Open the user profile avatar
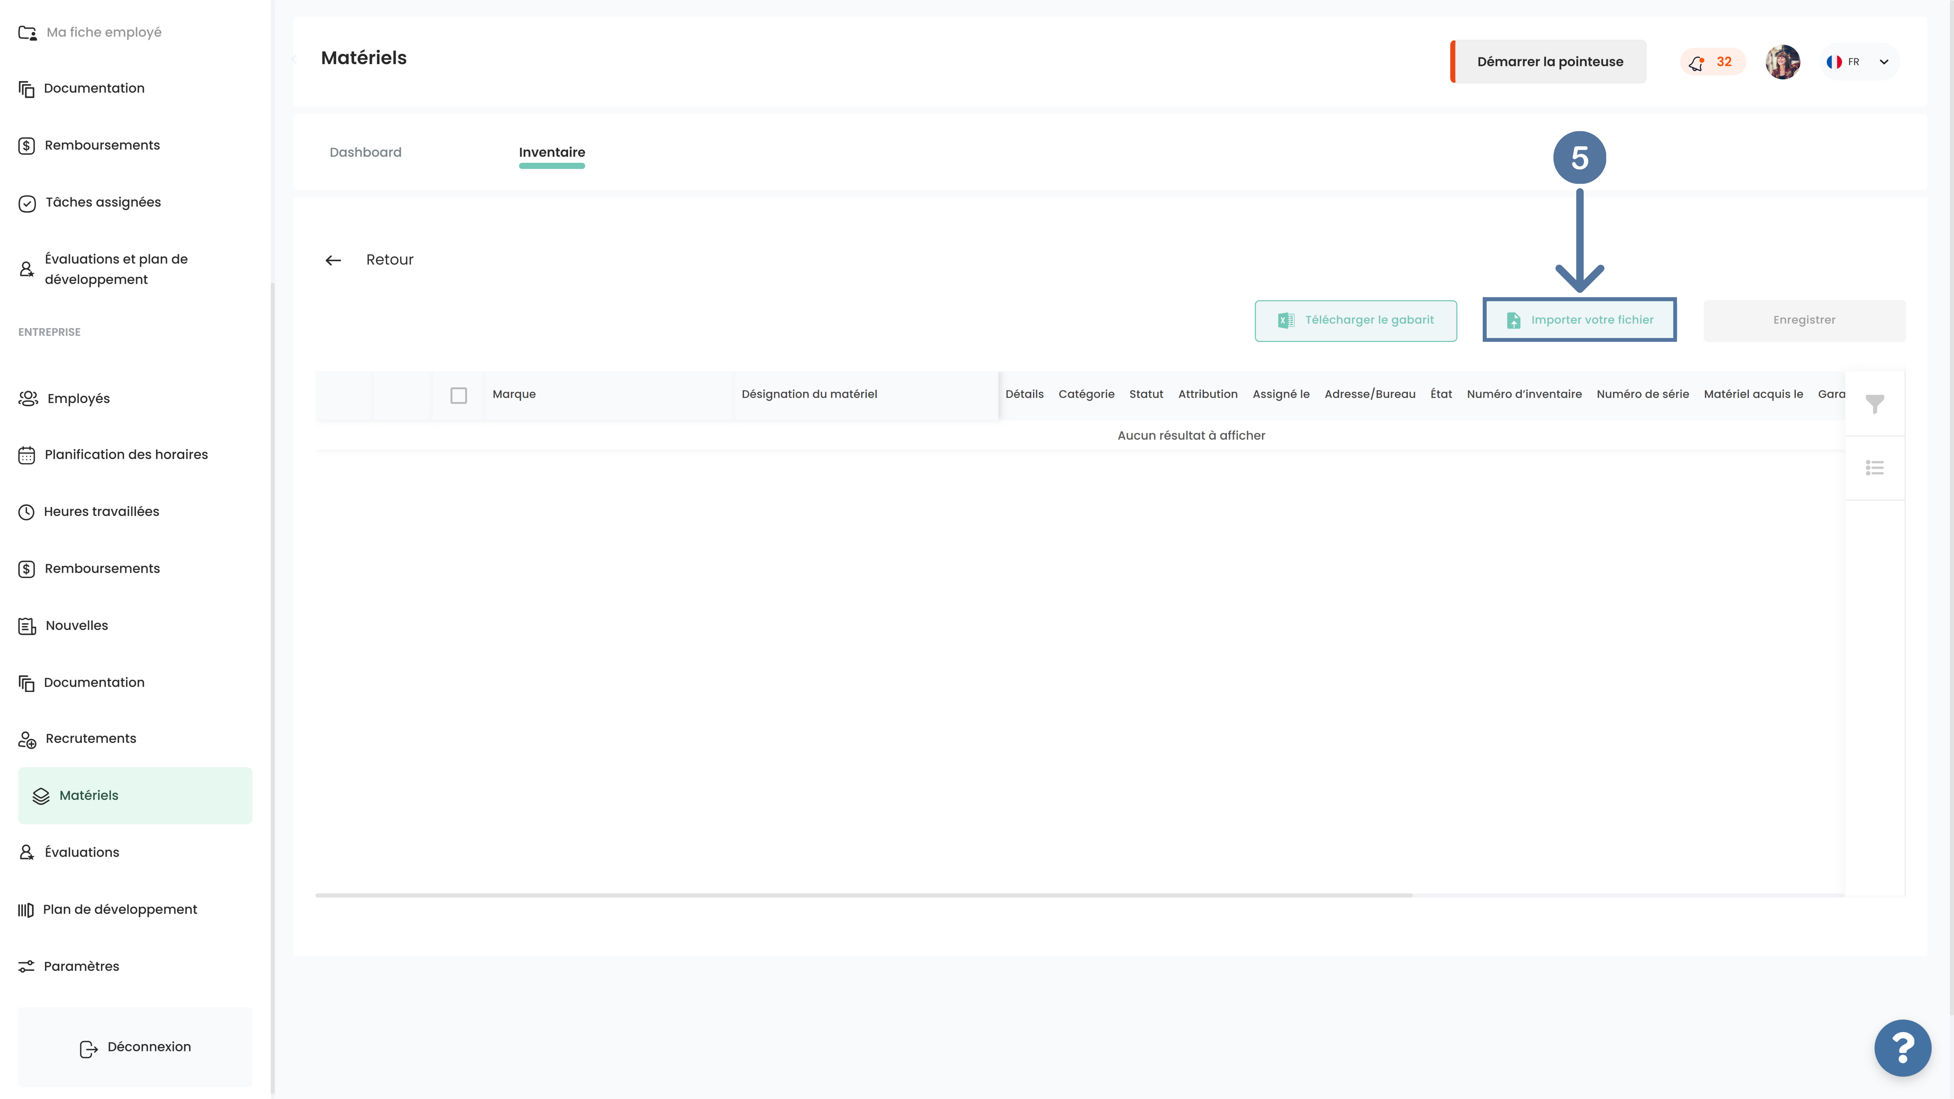The height and width of the screenshot is (1099, 1954). tap(1783, 62)
